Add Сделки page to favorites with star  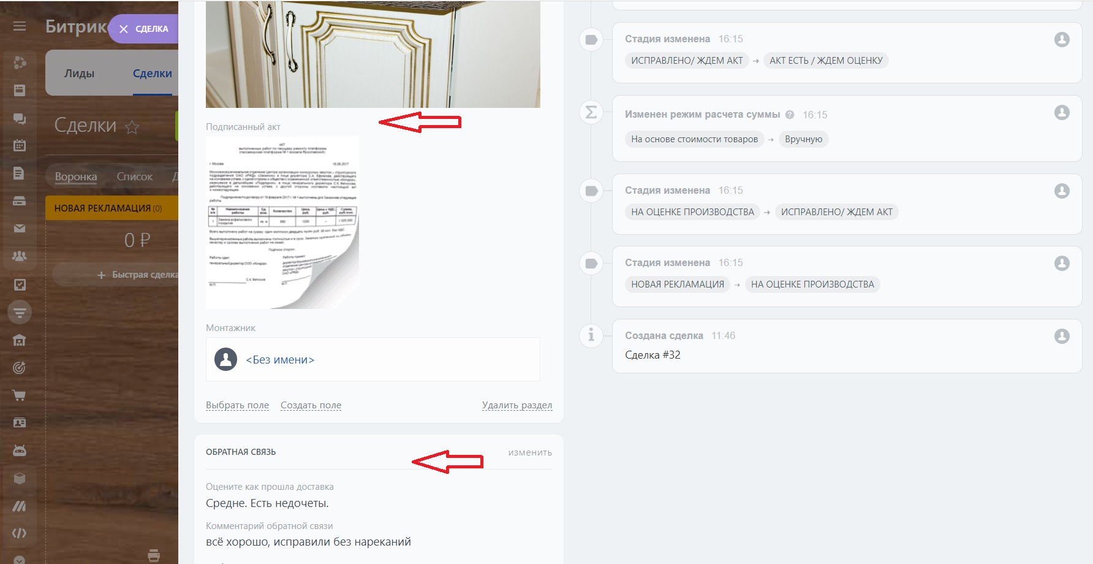[132, 127]
